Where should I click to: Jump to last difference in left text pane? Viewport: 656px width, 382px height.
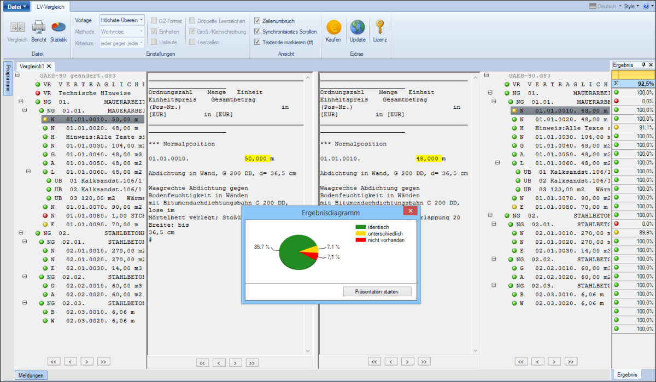(x=252, y=363)
